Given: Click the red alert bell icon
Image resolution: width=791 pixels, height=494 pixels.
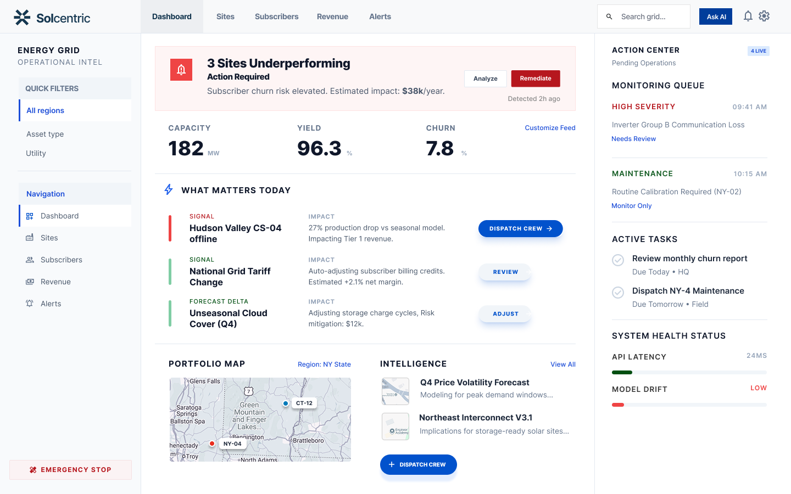Looking at the screenshot, I should tap(181, 70).
